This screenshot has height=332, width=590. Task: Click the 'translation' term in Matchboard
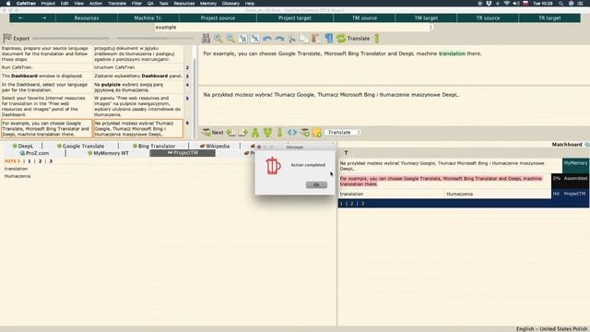pos(351,194)
